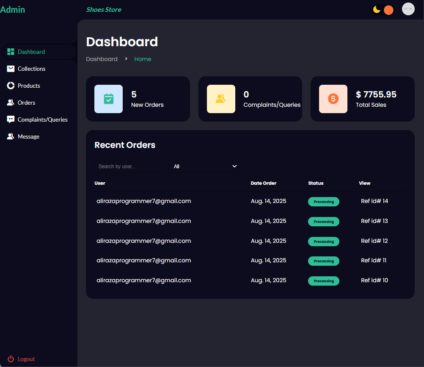Open the 'All' status filter dropdown
This screenshot has width=424, height=367.
tap(204, 166)
